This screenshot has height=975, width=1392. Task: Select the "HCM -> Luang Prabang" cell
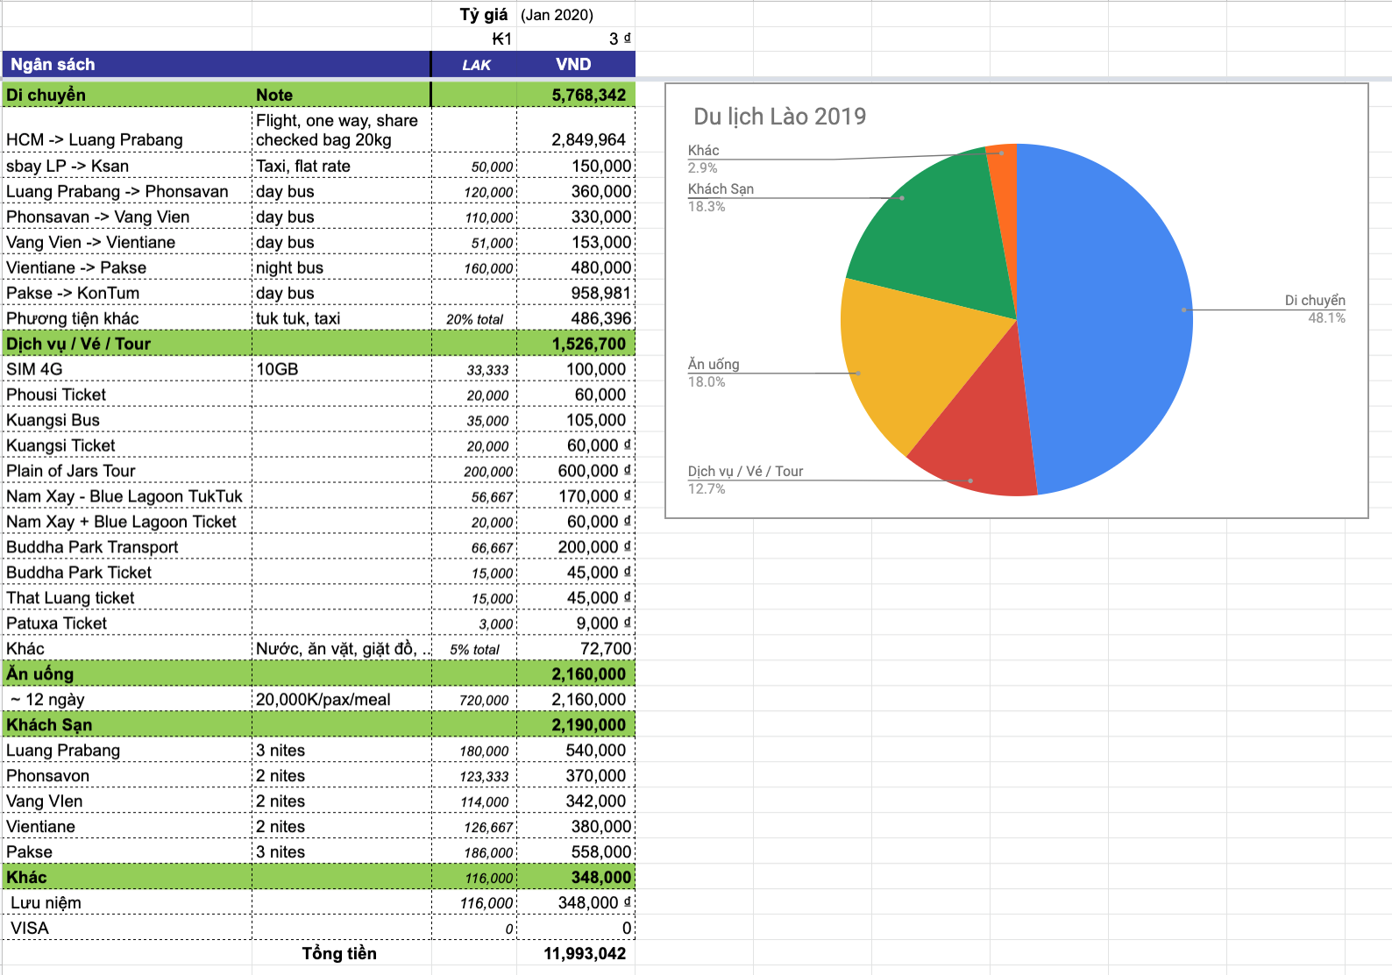click(95, 139)
